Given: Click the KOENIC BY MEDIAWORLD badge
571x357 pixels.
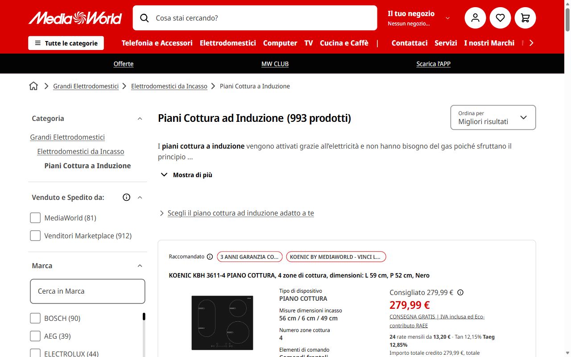Looking at the screenshot, I should coord(336,257).
